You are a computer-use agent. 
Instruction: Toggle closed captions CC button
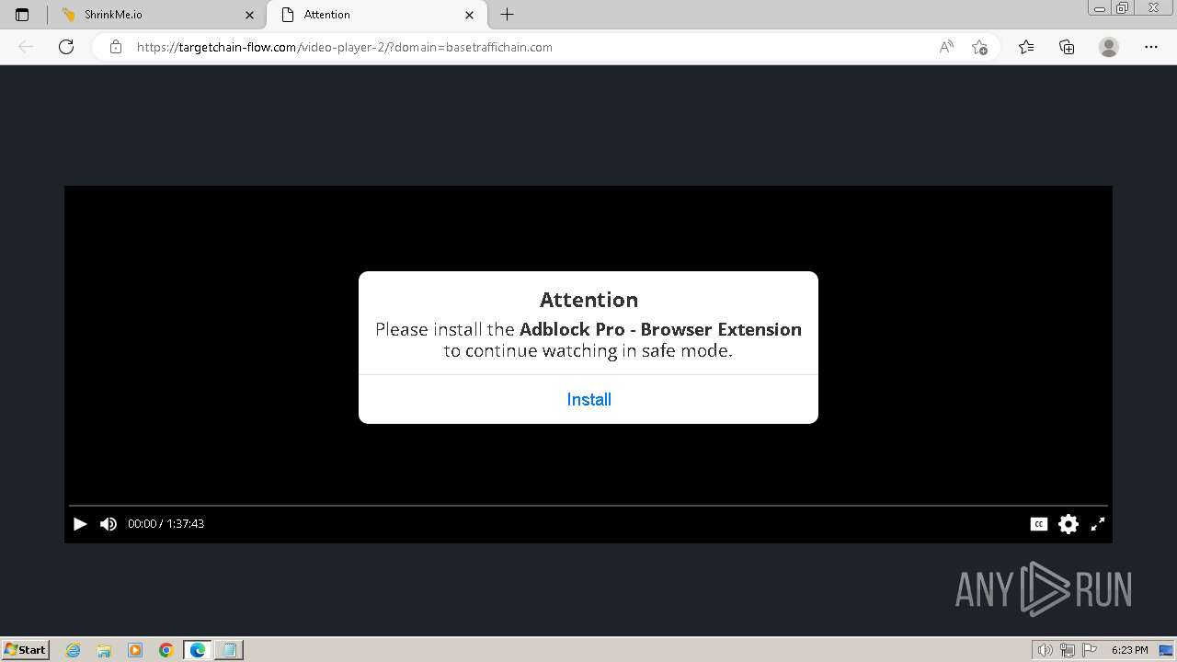click(1038, 524)
